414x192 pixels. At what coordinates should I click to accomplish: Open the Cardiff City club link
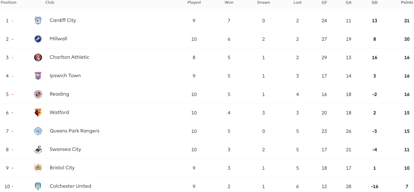click(63, 20)
